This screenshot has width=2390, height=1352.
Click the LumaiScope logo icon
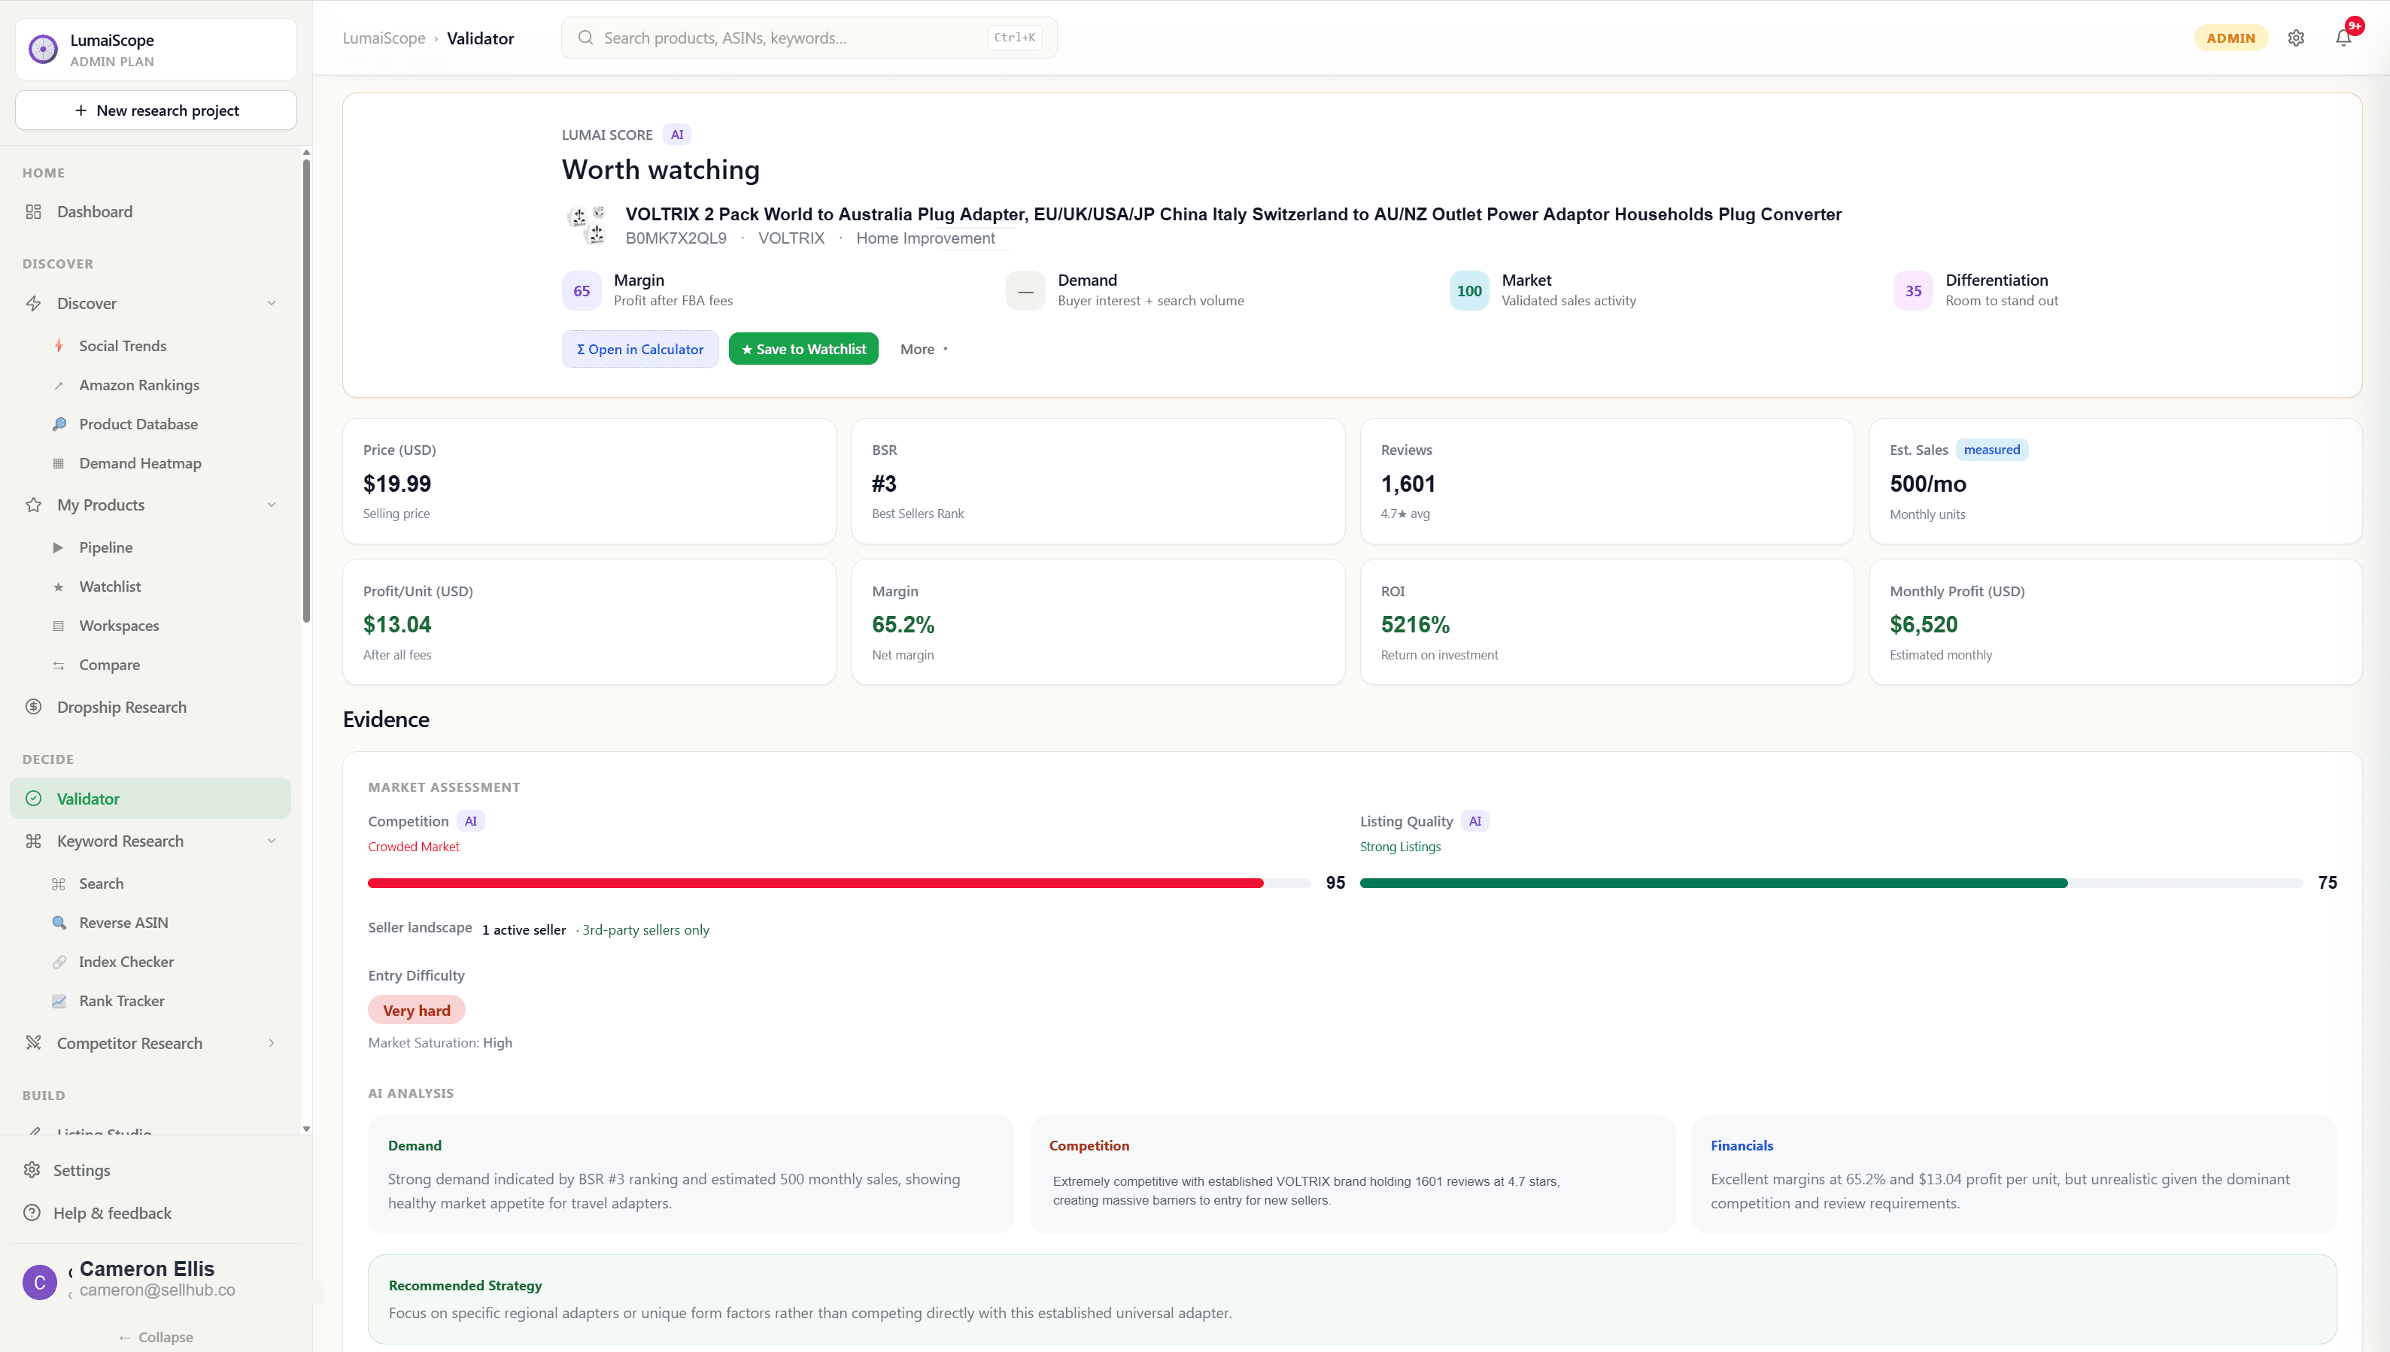[43, 48]
